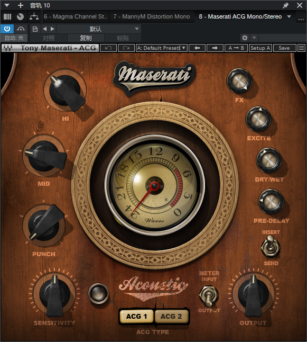Click the PUNCH knob
Image resolution: width=307 pixels, height=342 pixels.
tap(44, 226)
